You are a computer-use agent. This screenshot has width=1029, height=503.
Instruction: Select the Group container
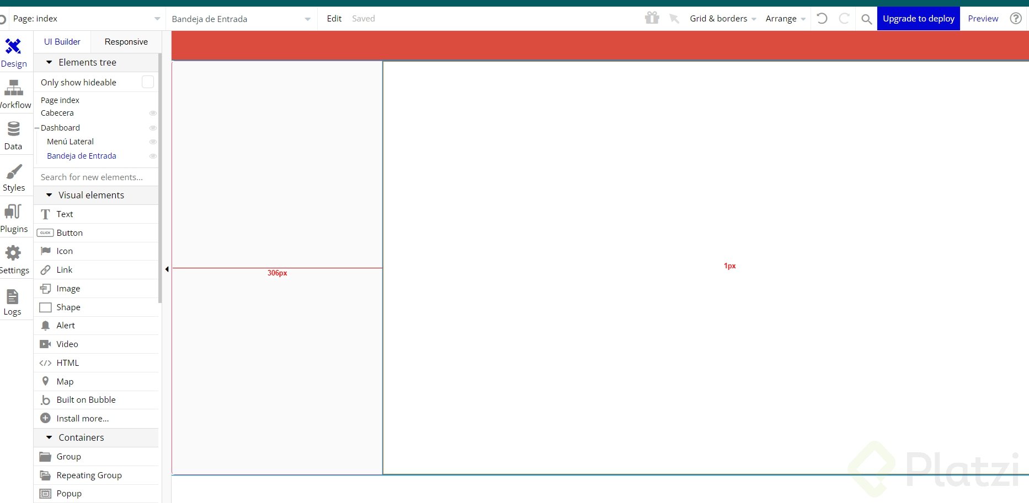point(97,457)
